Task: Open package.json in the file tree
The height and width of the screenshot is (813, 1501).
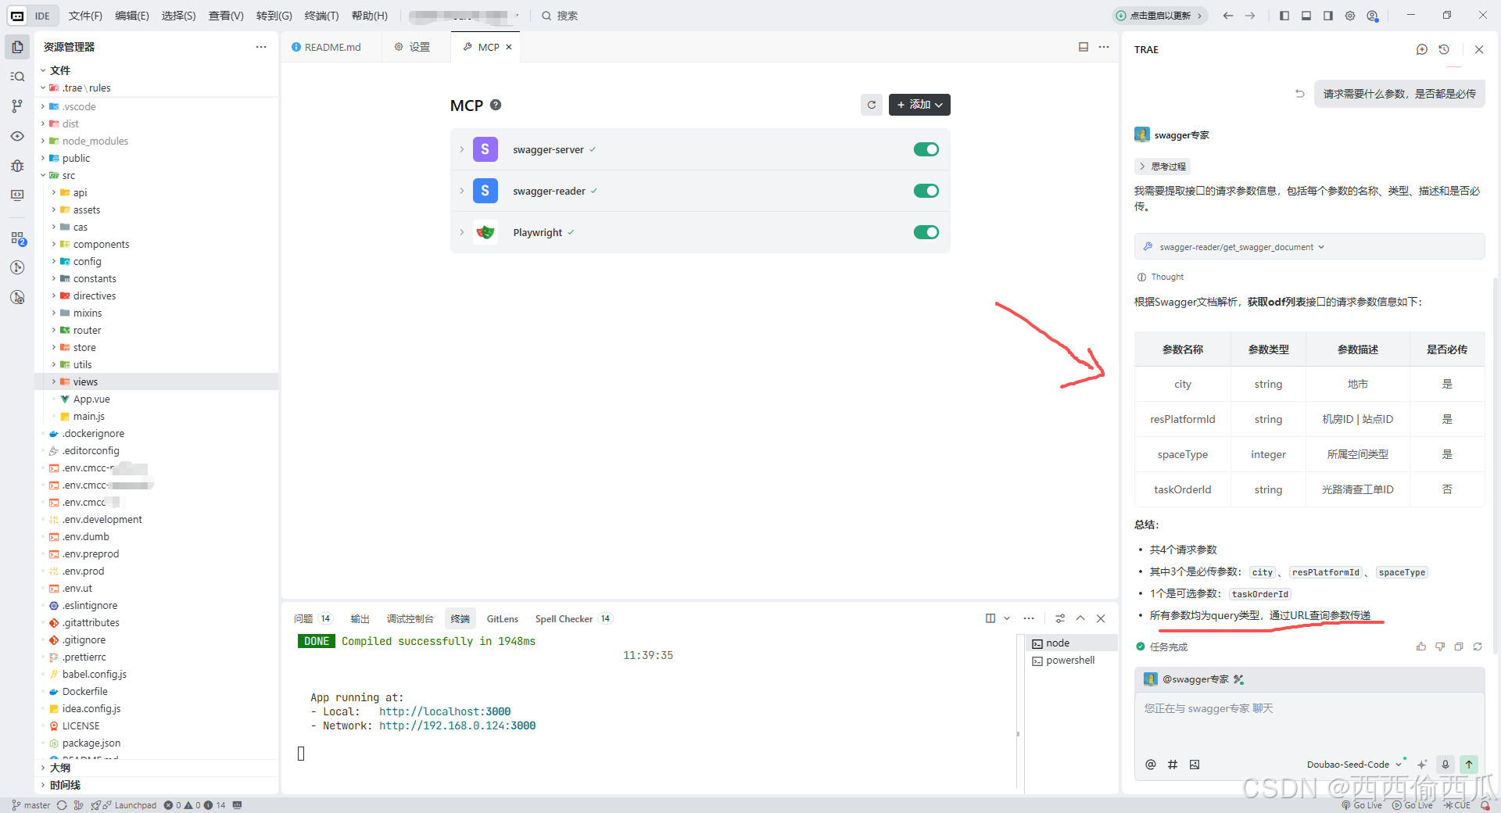Action: pos(91,743)
